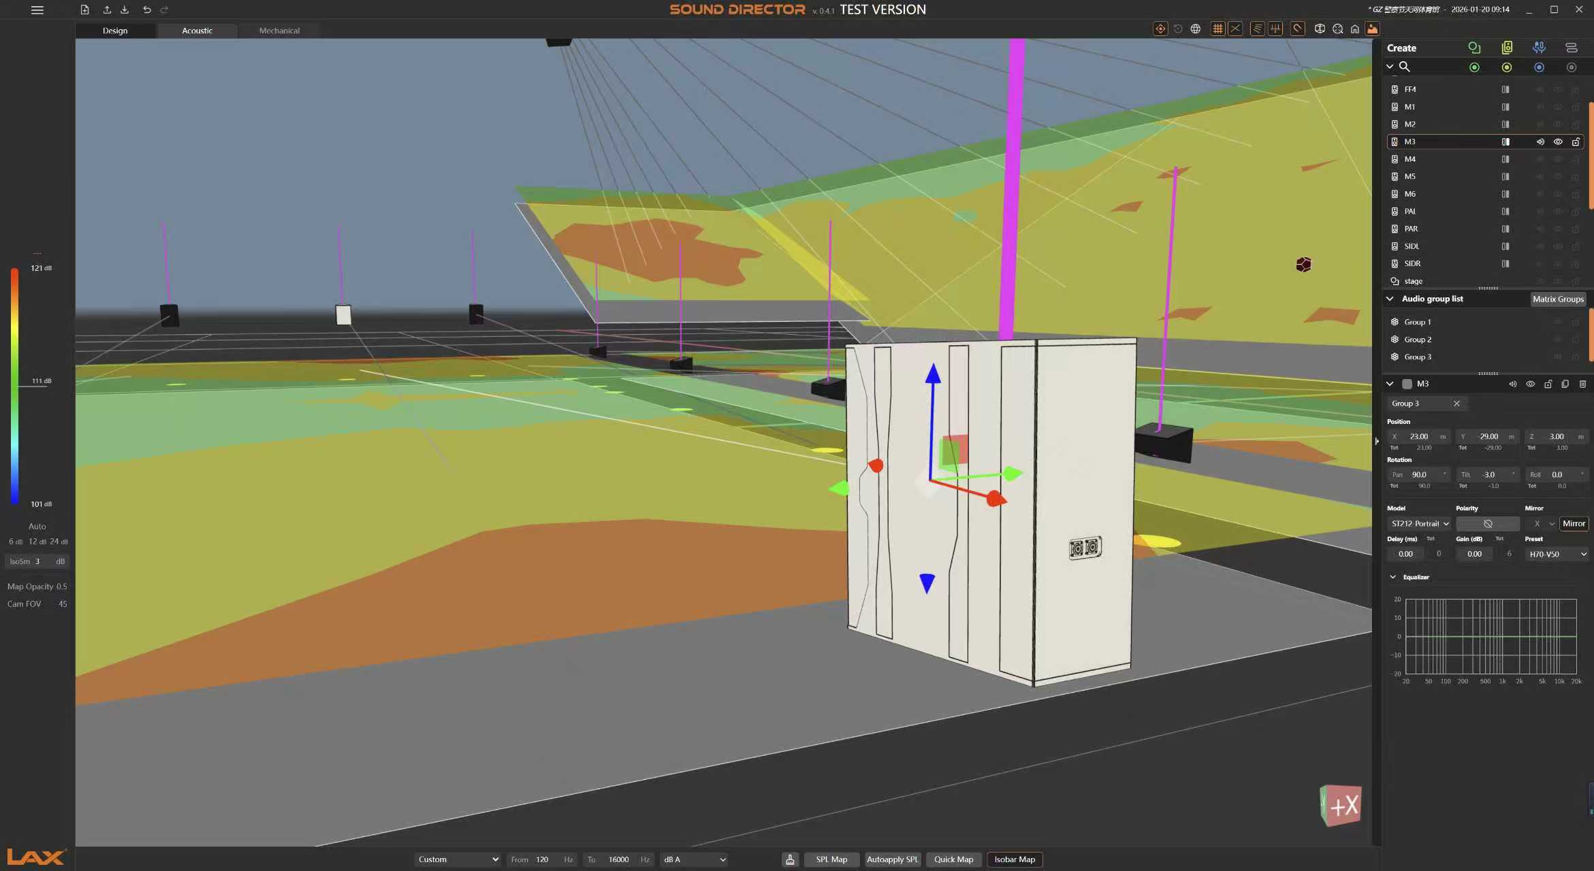Open the hamburger menu
1594x871 pixels.
(37, 10)
